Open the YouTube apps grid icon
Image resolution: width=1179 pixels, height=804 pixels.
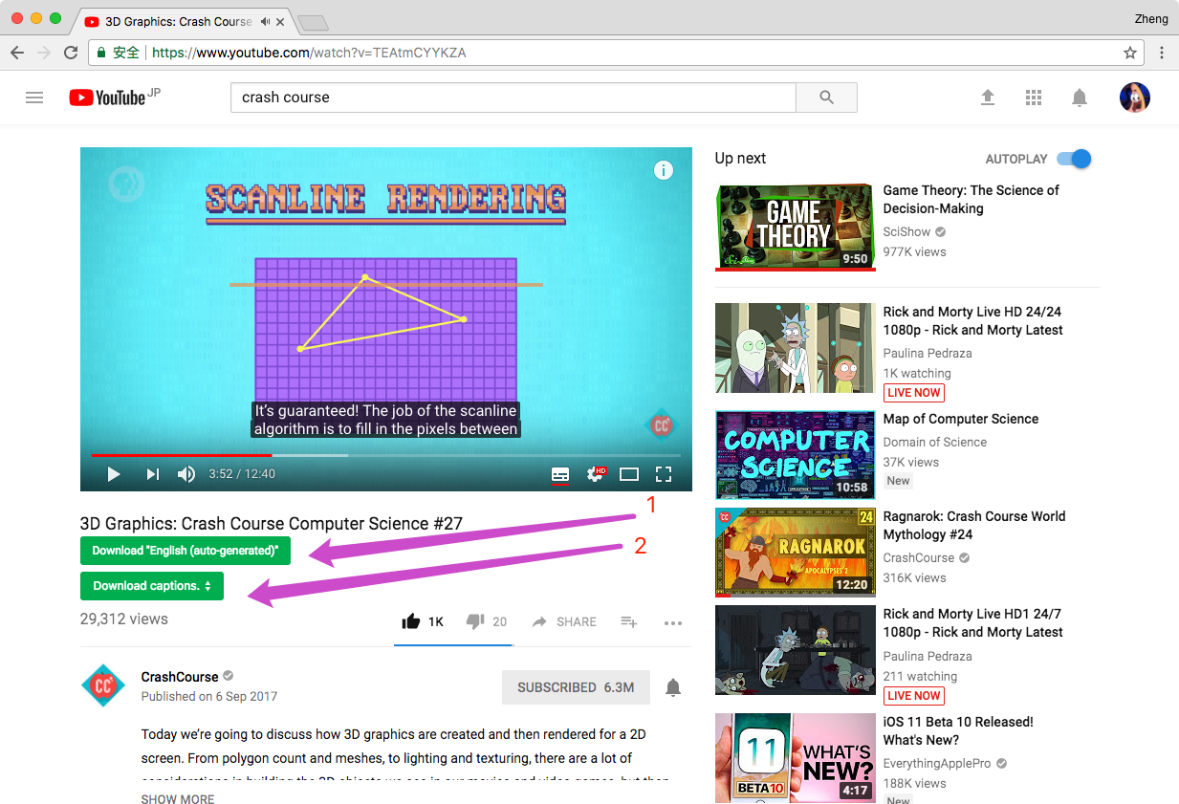click(x=1033, y=98)
